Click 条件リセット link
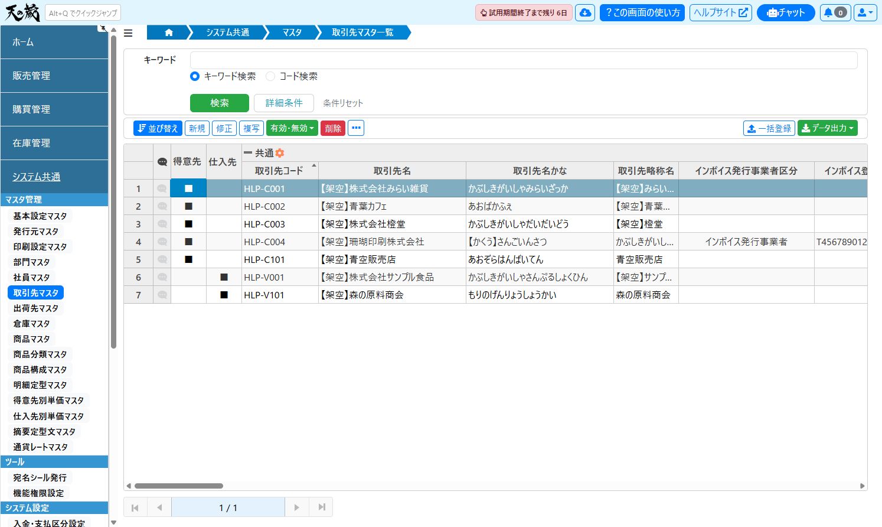 (343, 103)
